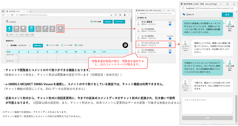
Task: Open the input (入力) pencil icon
Action: (45, 29)
